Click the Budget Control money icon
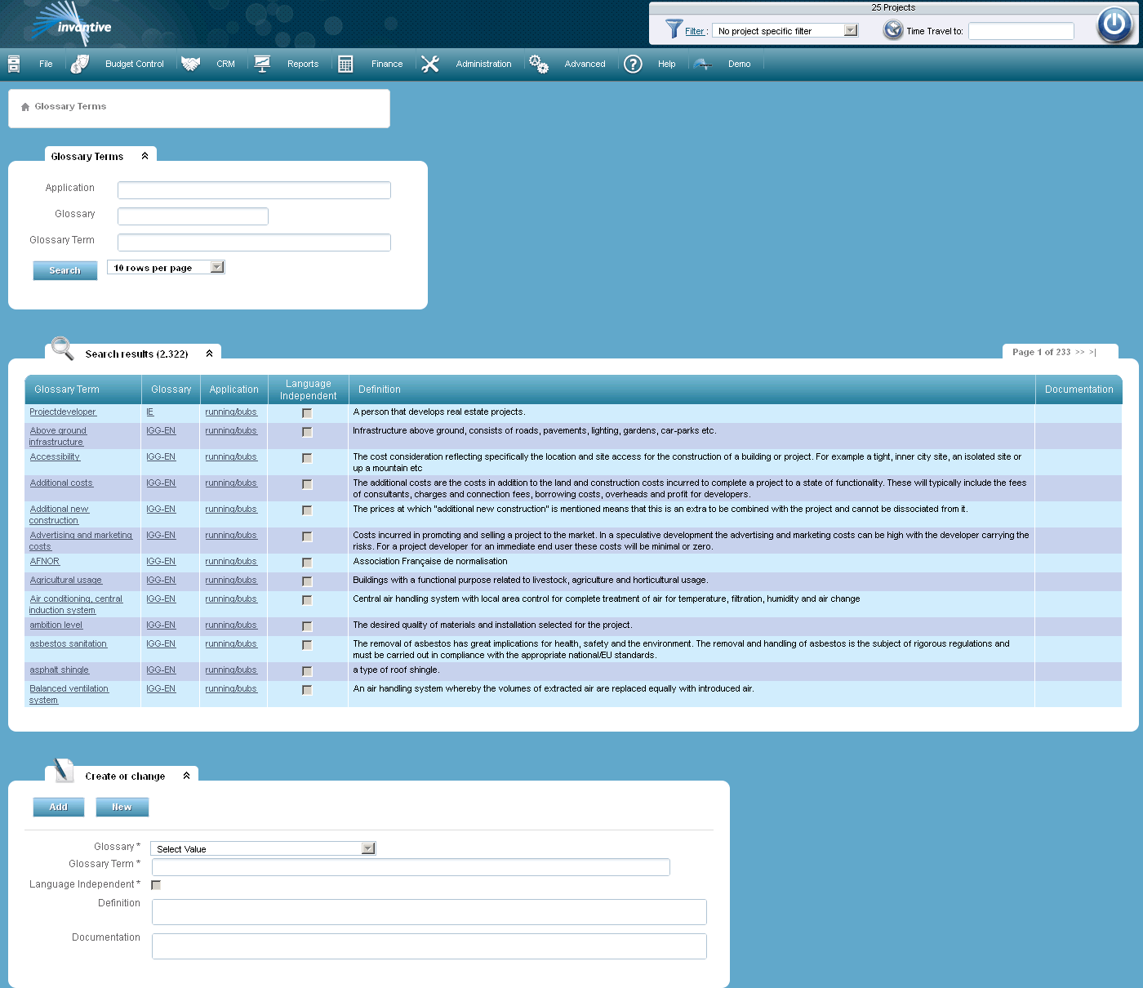Image resolution: width=1143 pixels, height=988 pixels. pos(80,64)
